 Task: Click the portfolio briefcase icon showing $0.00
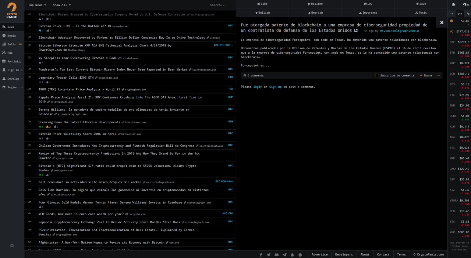[x=451, y=21]
